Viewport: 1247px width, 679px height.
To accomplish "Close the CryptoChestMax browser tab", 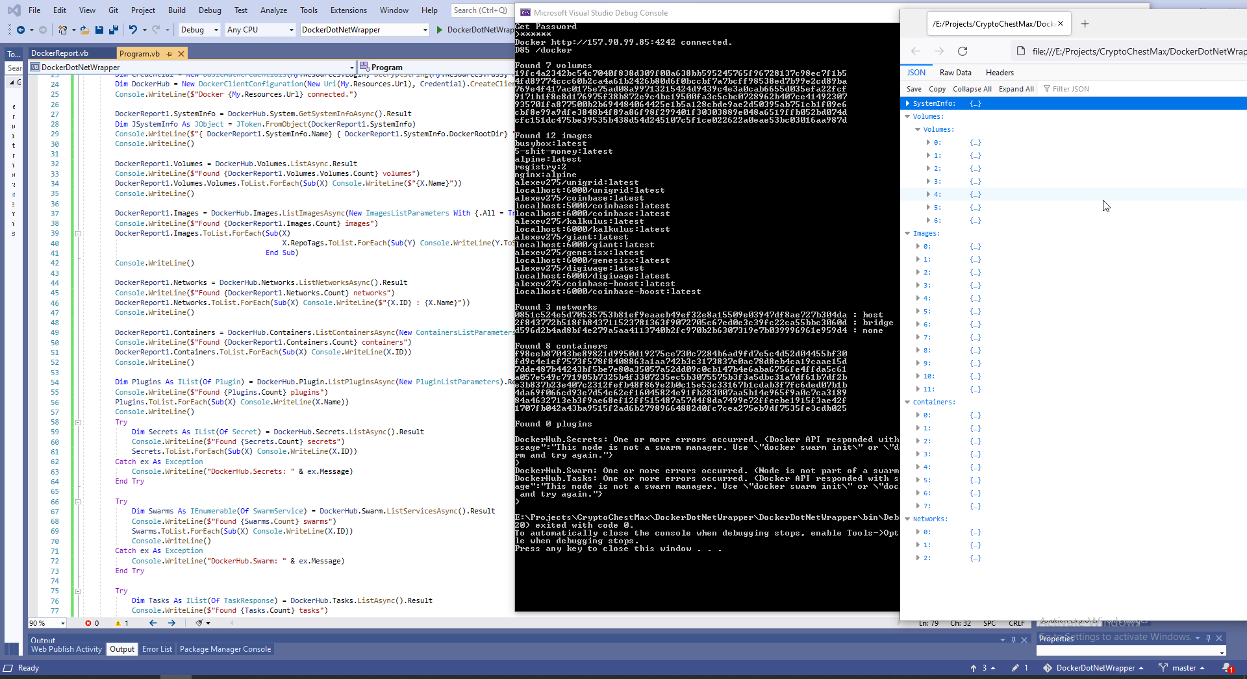I will pos(1061,24).
